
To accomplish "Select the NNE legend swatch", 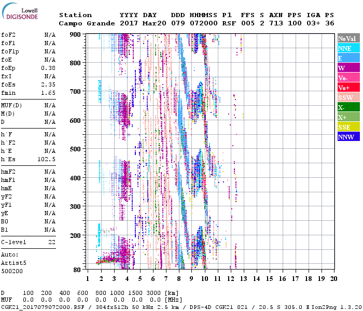I will (x=348, y=48).
